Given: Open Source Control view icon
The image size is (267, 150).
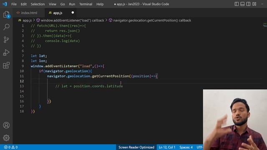Looking at the screenshot, I should (6, 40).
